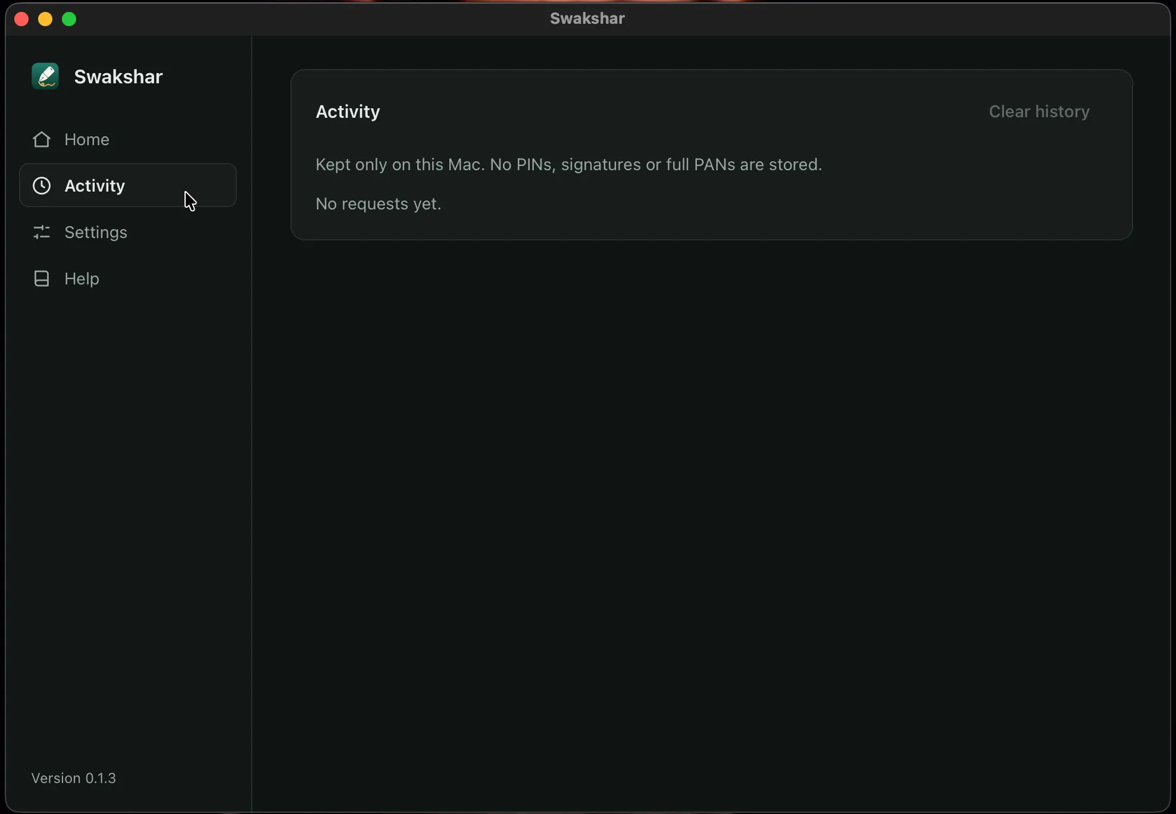
Task: Click the Home house icon
Action: pyautogui.click(x=42, y=139)
